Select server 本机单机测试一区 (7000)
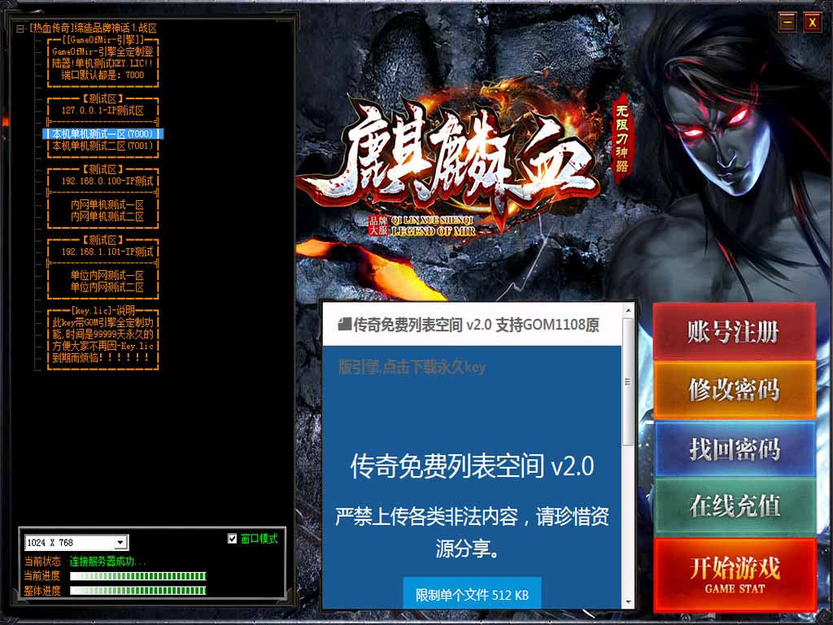 (x=102, y=134)
